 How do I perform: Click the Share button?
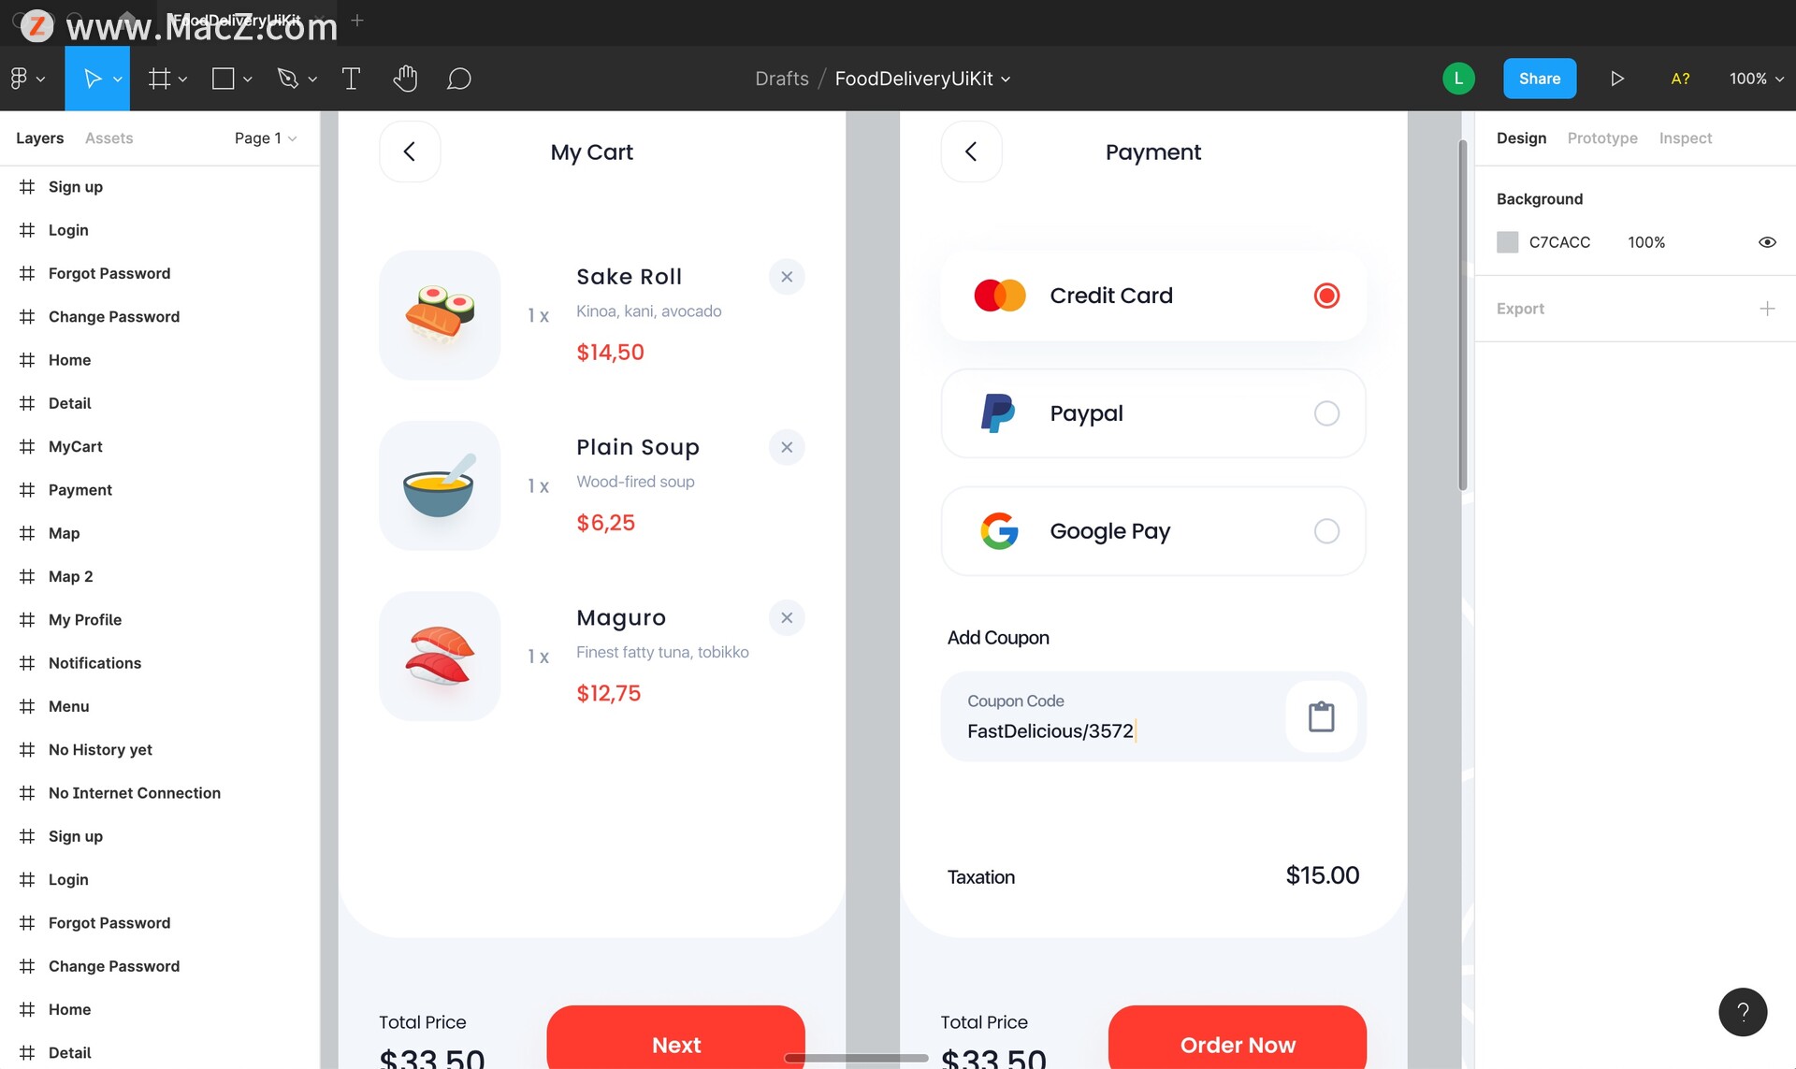point(1540,79)
